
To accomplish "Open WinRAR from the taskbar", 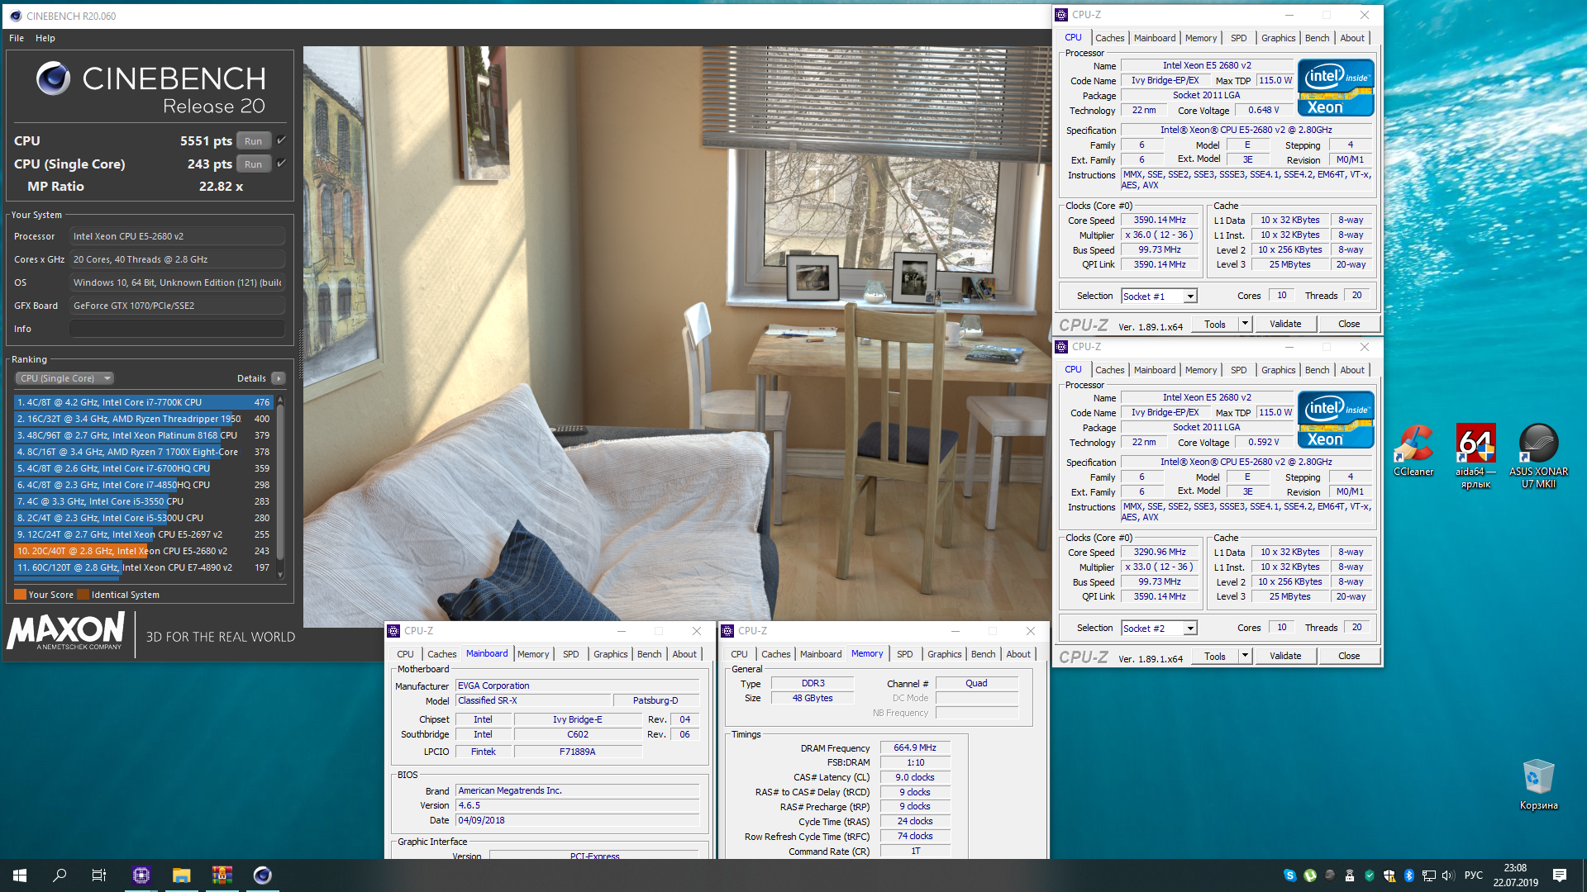I will pos(222,875).
